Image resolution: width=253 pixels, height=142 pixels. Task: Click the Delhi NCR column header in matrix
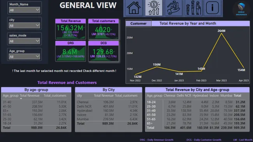[x=184, y=95]
